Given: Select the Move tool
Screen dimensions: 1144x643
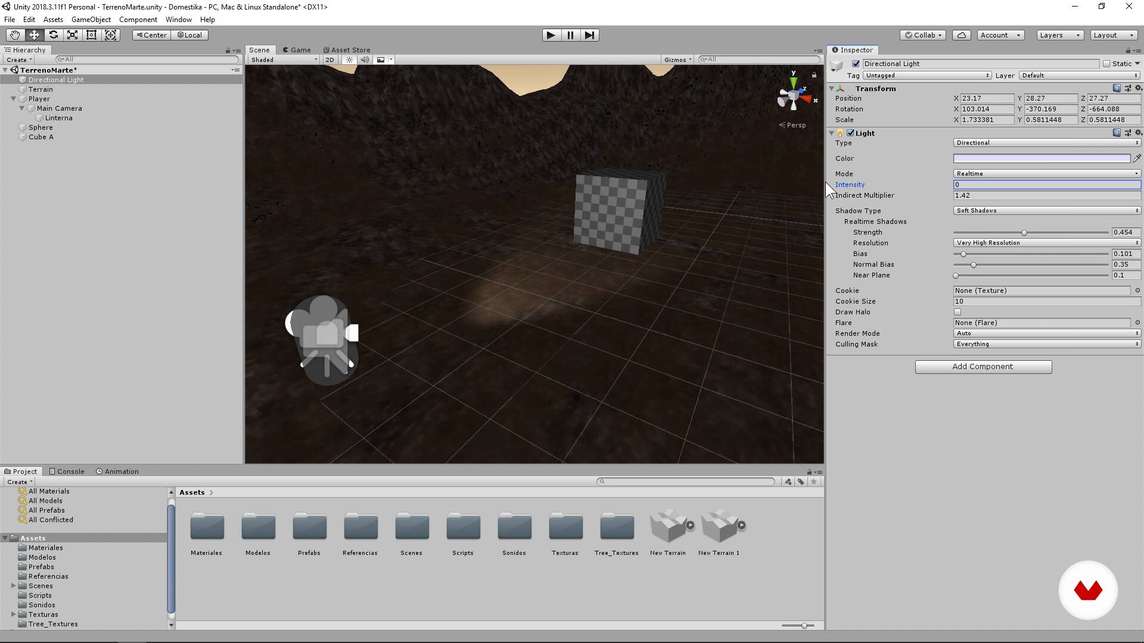Looking at the screenshot, I should pos(34,35).
